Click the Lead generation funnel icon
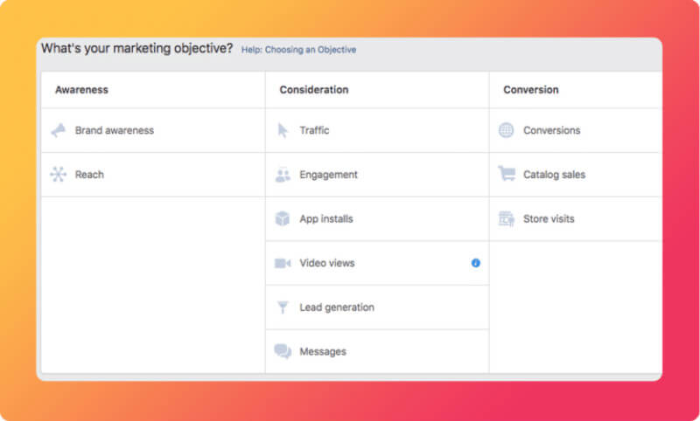The width and height of the screenshot is (700, 421). coord(283,307)
